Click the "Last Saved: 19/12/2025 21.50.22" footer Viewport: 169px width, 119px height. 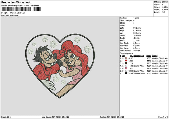point(55,117)
